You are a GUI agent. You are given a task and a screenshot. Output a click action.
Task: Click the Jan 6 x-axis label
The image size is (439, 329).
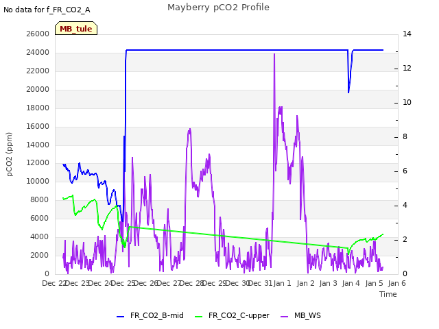(396, 283)
